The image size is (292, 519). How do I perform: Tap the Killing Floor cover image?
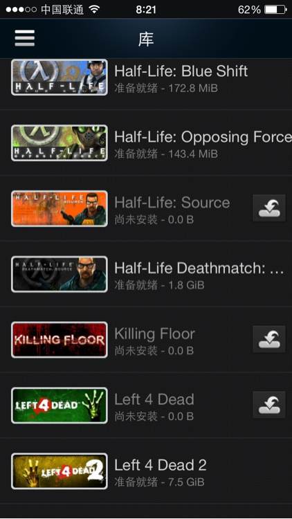(x=60, y=340)
